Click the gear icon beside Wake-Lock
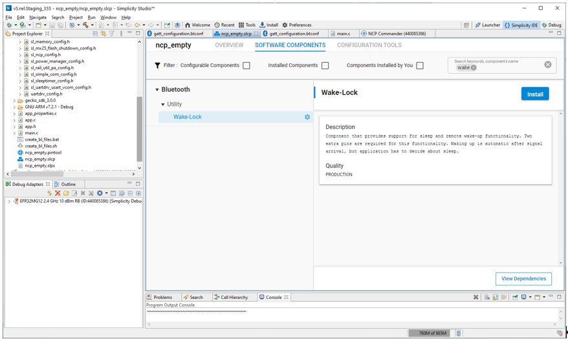568x339 pixels. (x=307, y=117)
